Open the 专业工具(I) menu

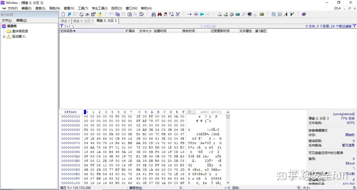point(100,8)
